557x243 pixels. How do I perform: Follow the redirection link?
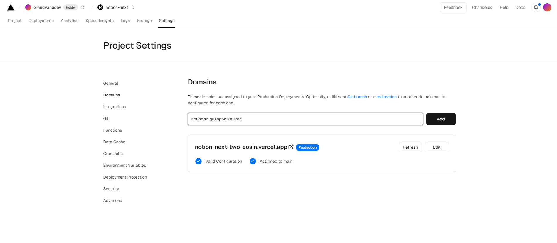coord(386,97)
